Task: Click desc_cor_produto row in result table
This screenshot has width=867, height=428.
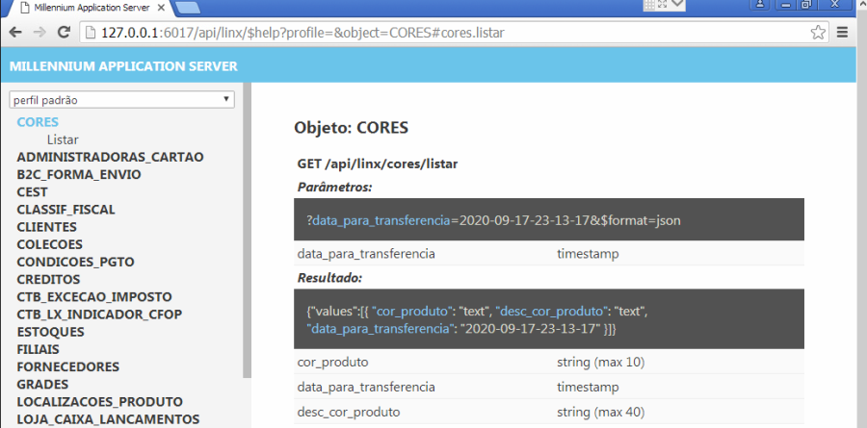Action: (549, 412)
